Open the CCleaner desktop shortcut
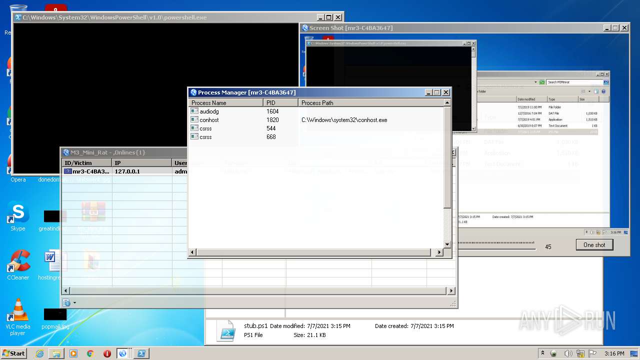The height and width of the screenshot is (360, 640). tap(18, 265)
